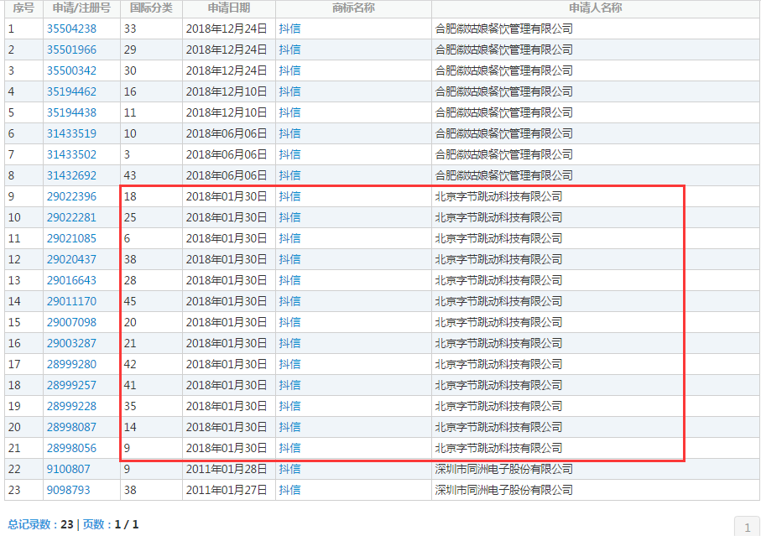
Task: Open application number 35500342
Action: click(x=71, y=70)
